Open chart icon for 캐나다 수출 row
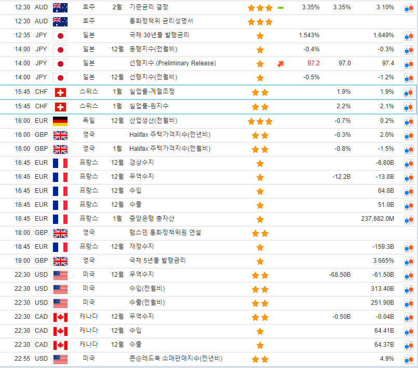Screen dimensions: 418x368 pyautogui.click(x=408, y=345)
